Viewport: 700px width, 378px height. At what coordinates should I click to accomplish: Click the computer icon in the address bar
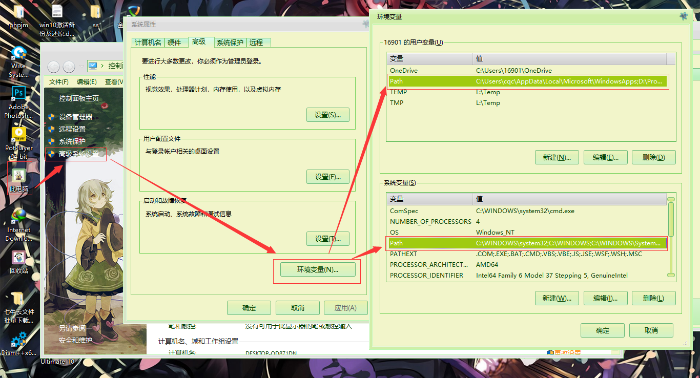tap(92, 66)
